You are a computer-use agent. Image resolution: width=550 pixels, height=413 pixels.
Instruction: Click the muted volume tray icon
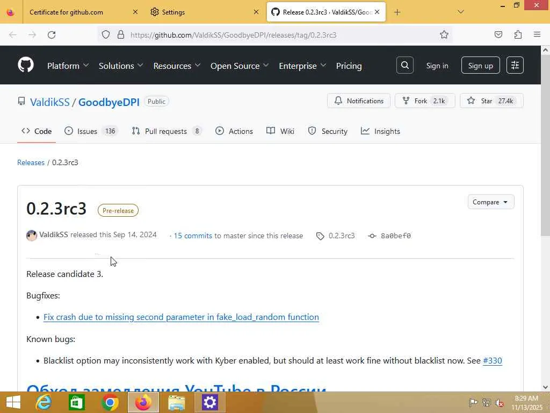pos(499,403)
